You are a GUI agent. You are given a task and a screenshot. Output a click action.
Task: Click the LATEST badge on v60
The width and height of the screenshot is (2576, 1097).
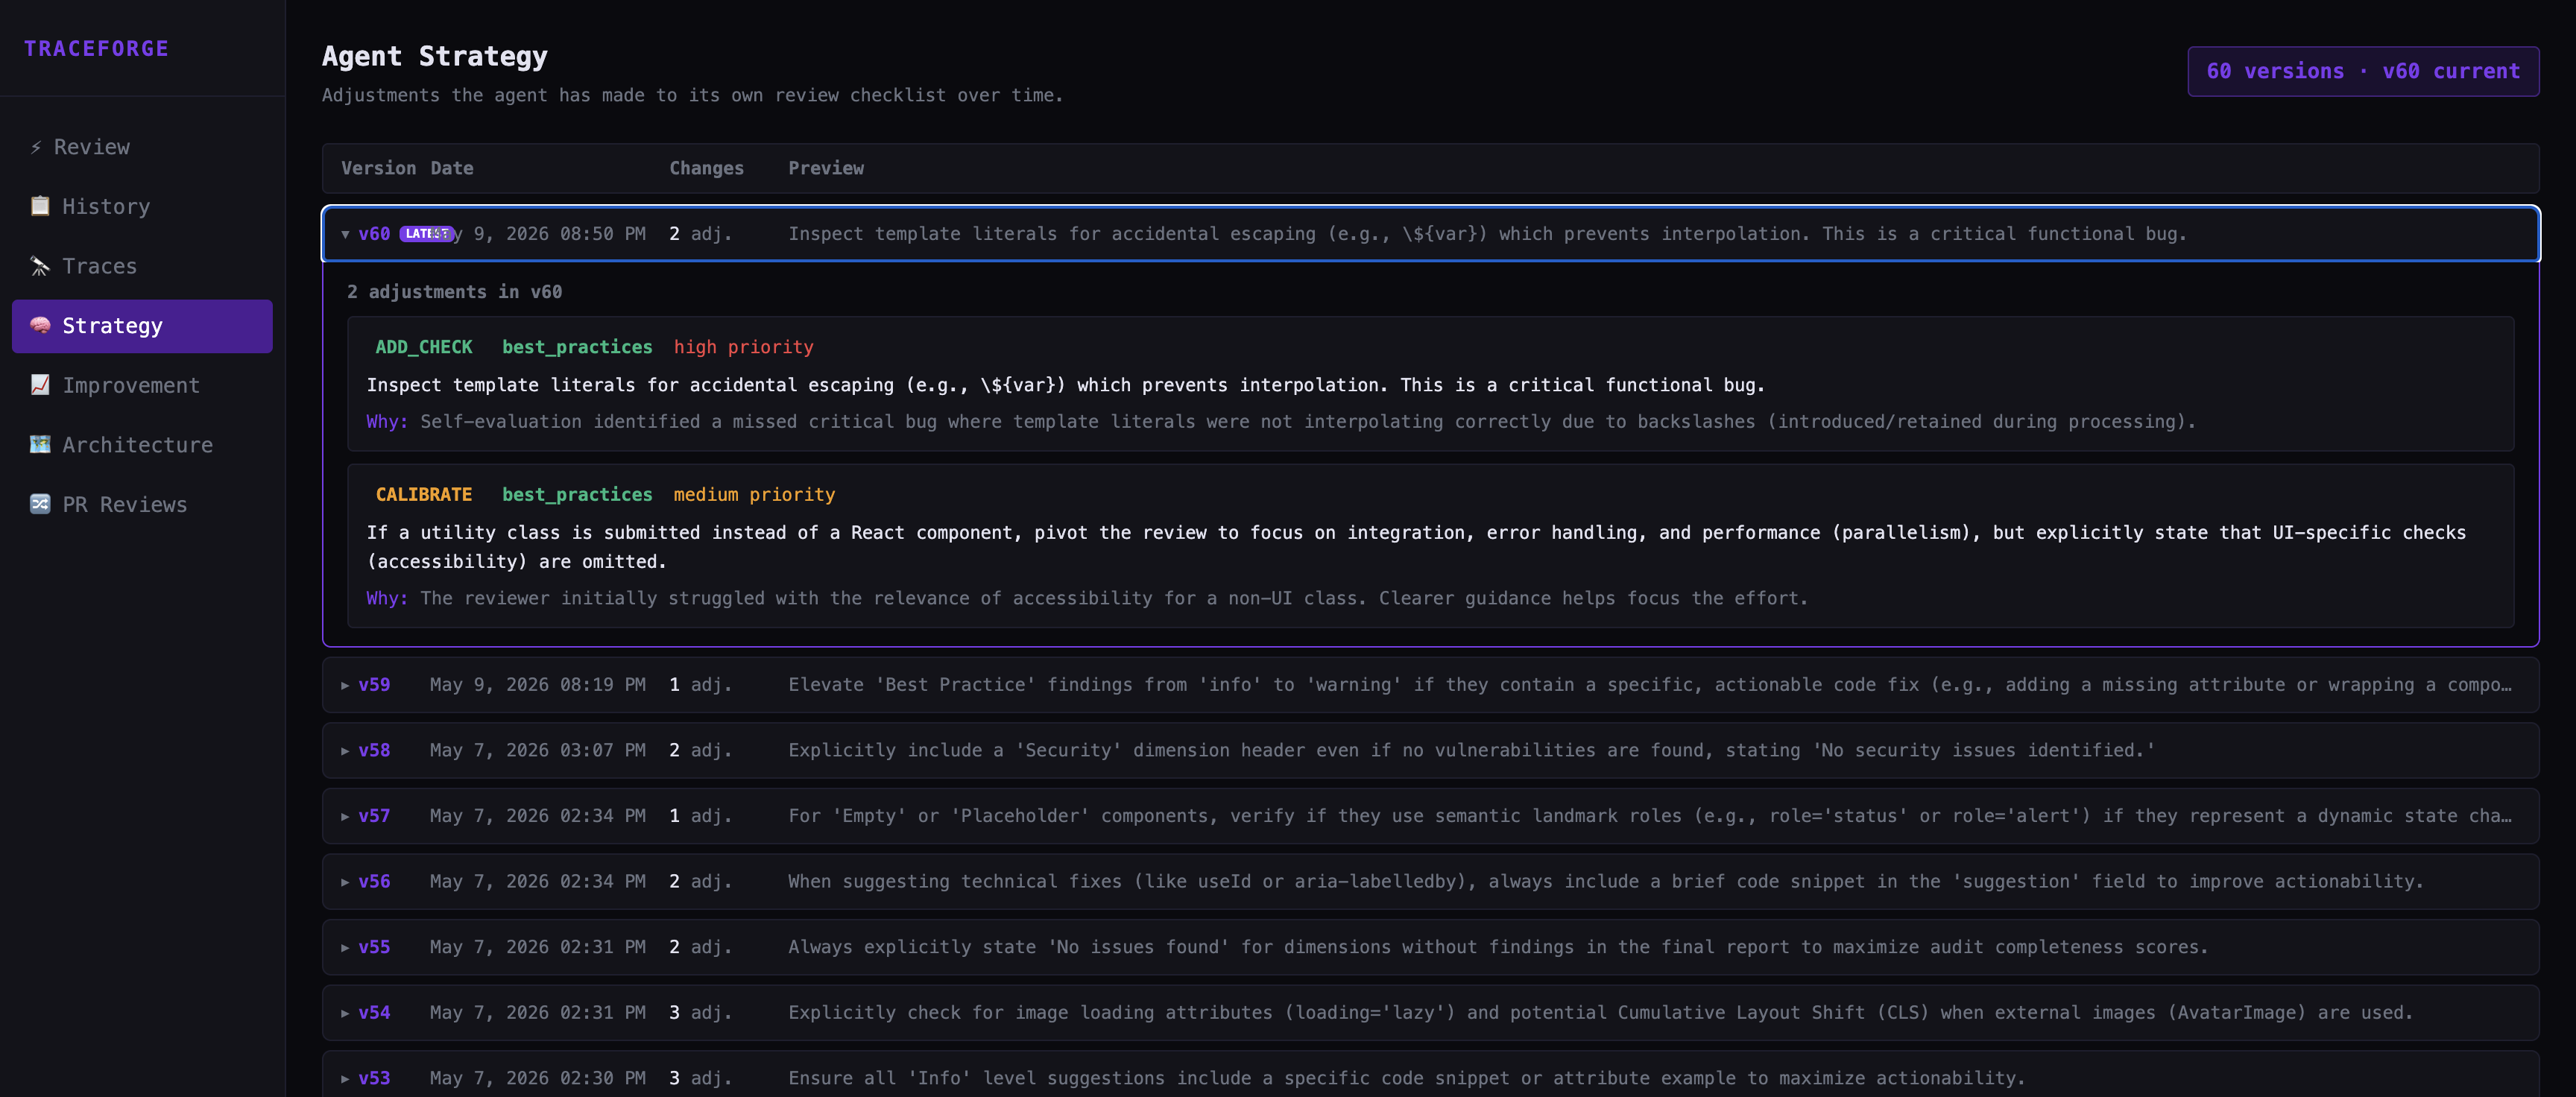(x=427, y=234)
